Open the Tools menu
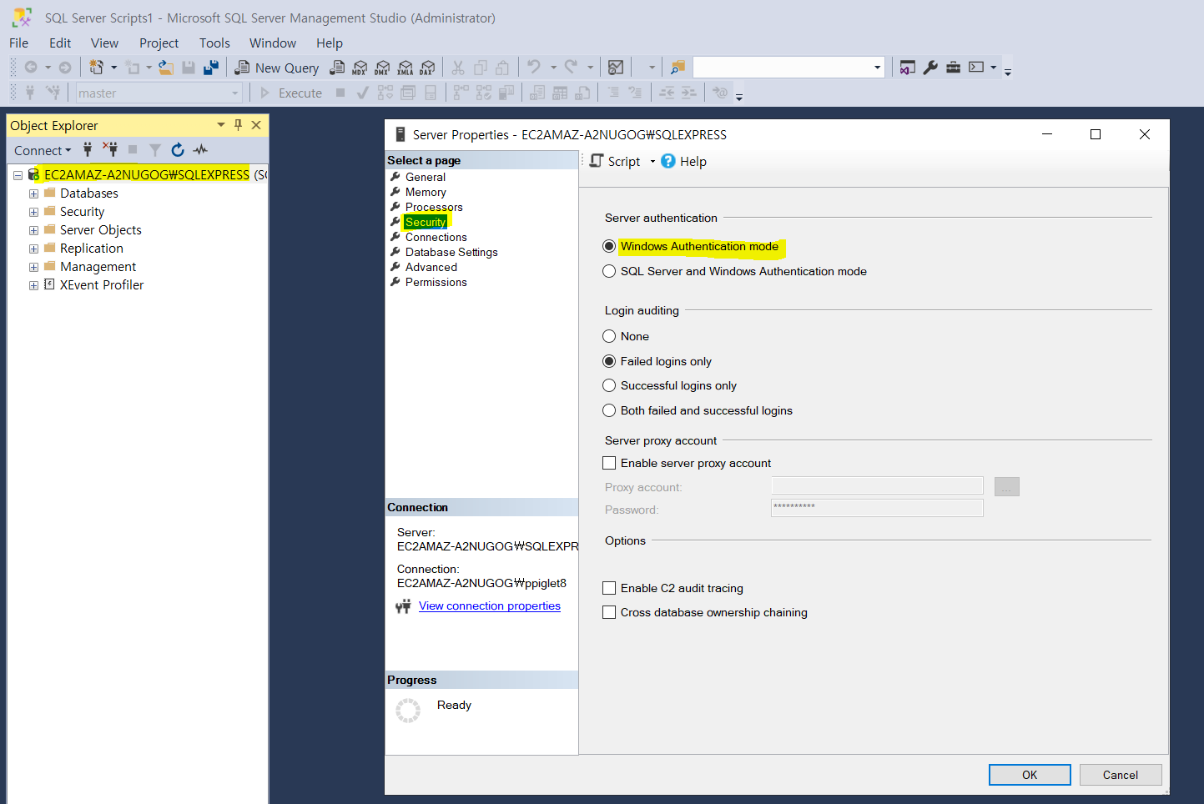Screen dimensions: 1204x804 (214, 43)
